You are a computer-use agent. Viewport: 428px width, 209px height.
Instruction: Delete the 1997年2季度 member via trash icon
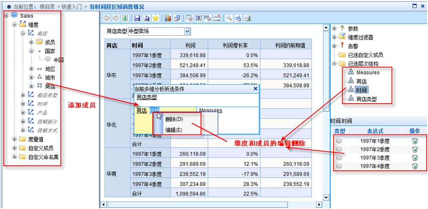tap(414, 149)
